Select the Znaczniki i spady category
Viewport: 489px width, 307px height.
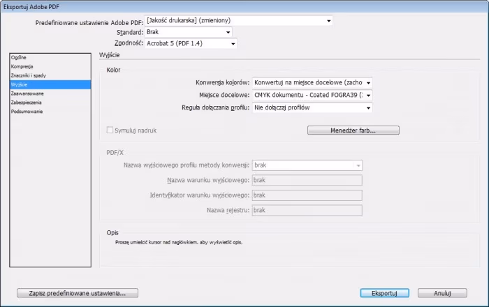(50, 75)
